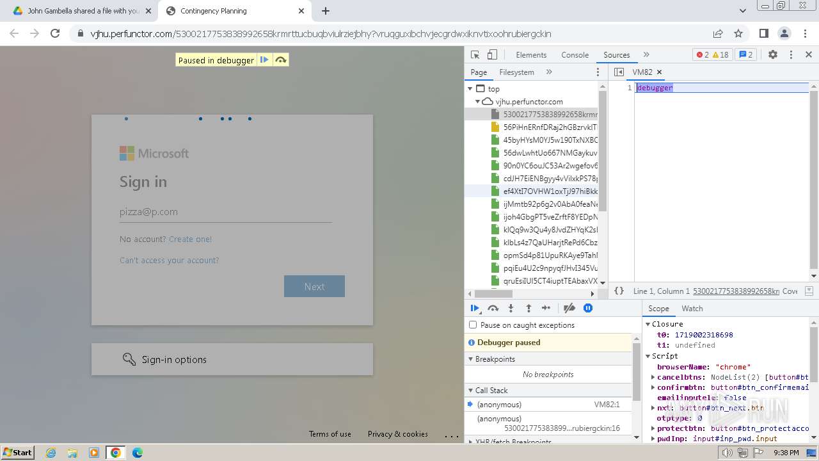Click the Next button on sign-in form
This screenshot has width=819, height=461.
pos(314,286)
